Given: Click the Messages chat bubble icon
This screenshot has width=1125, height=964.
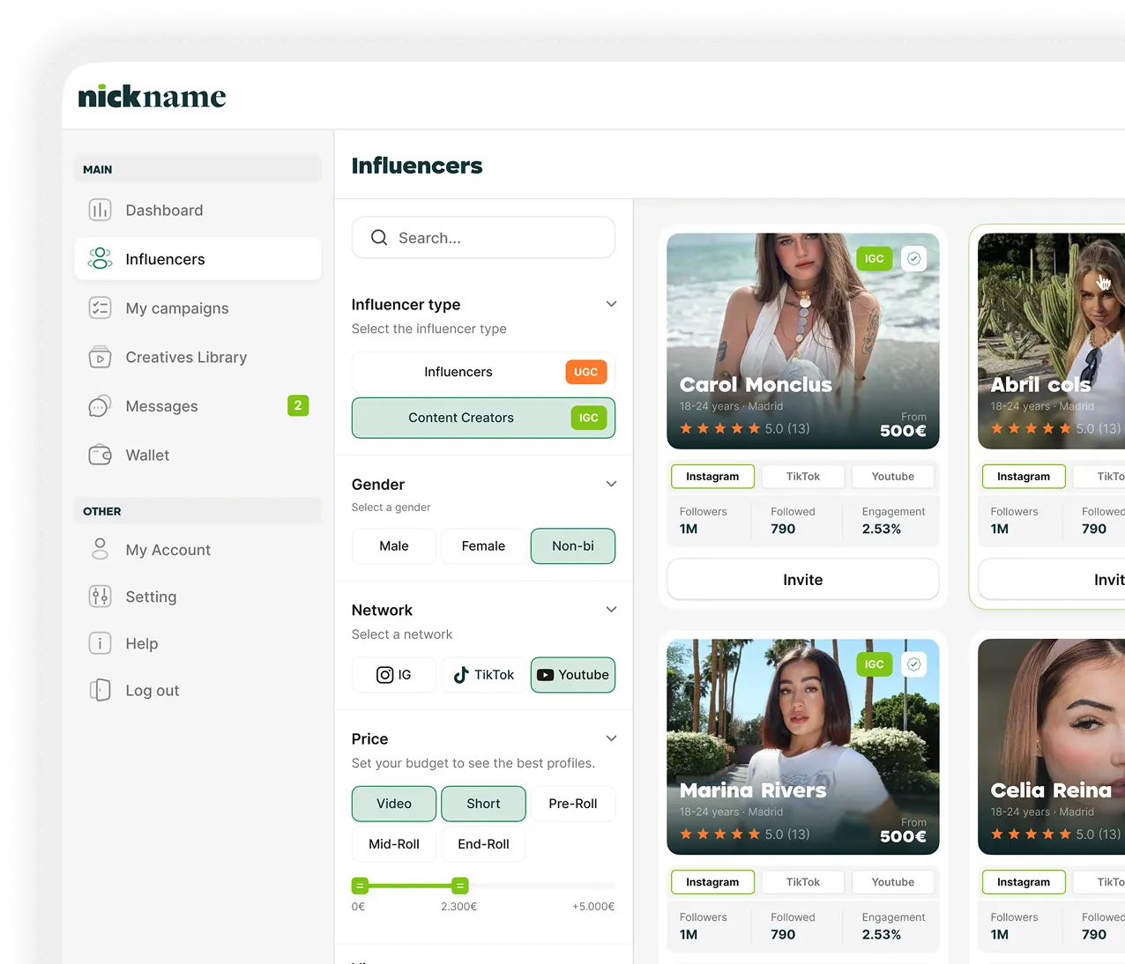Looking at the screenshot, I should pos(101,406).
